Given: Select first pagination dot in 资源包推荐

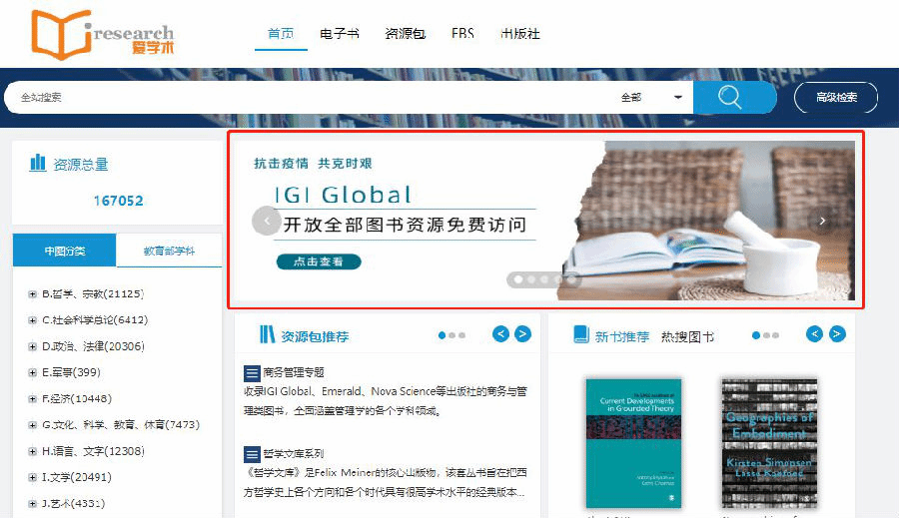Looking at the screenshot, I should point(443,335).
